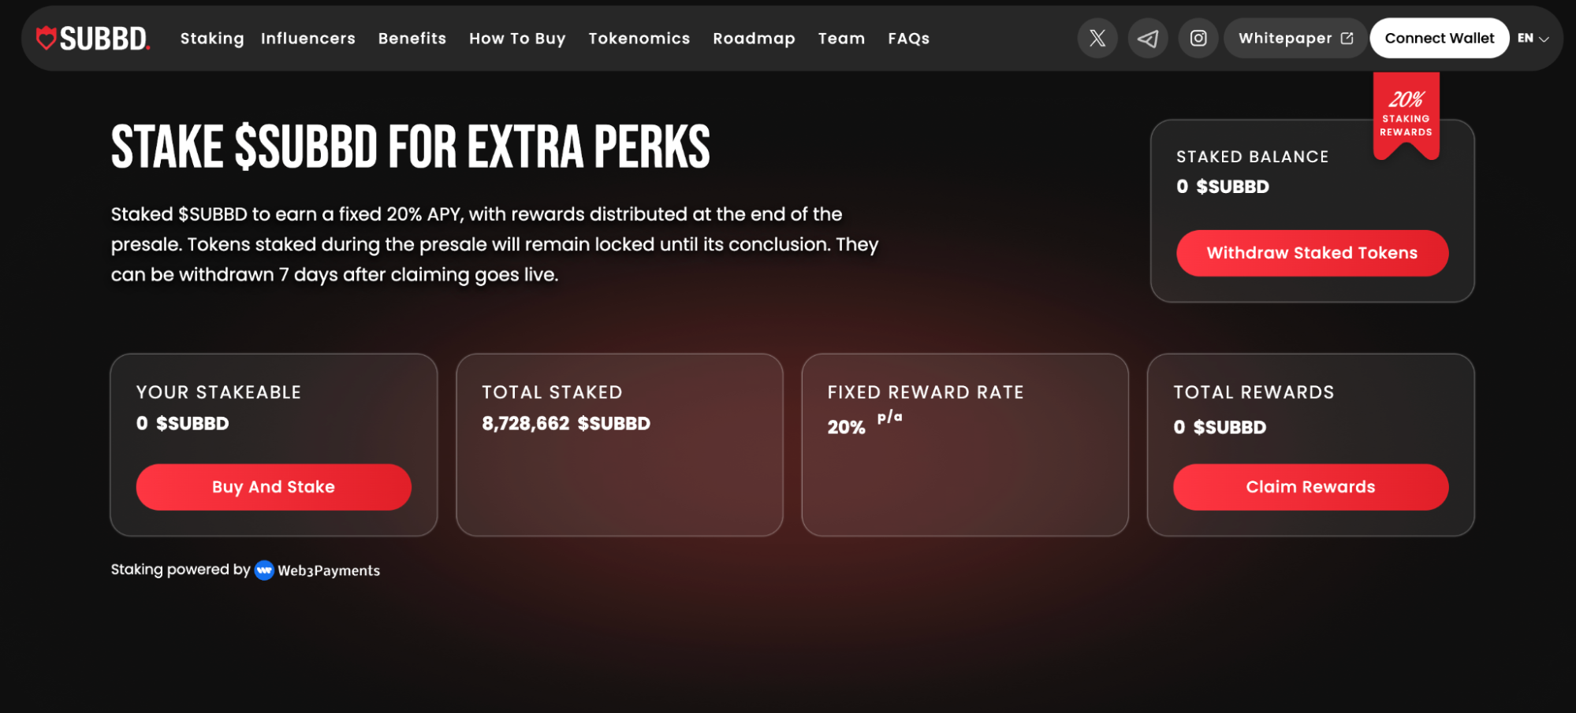Open the Telegram channel icon
The image size is (1576, 713).
[x=1148, y=38]
